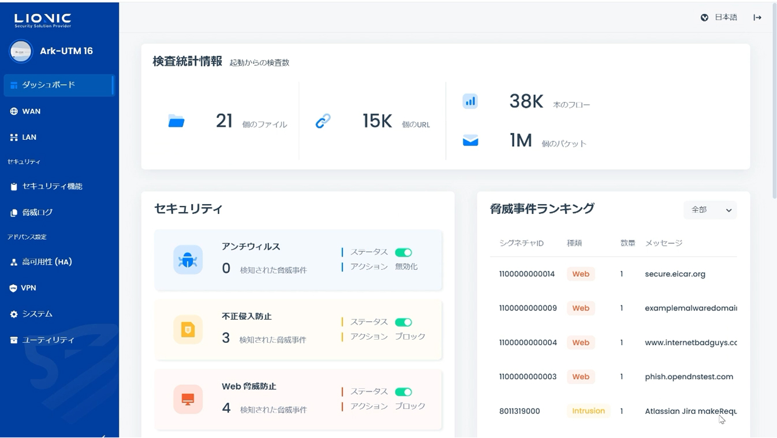Open the 脅威ログ menu item
The height and width of the screenshot is (438, 777).
click(x=38, y=213)
